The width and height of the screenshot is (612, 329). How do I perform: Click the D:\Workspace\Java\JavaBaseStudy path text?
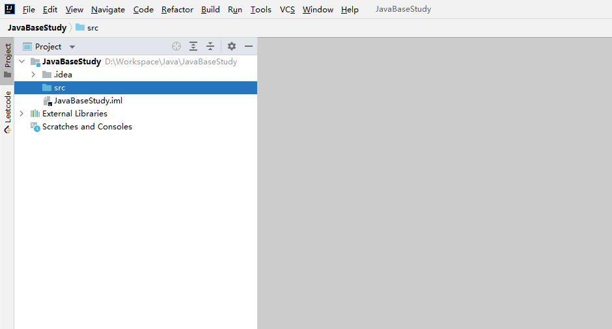[171, 62]
